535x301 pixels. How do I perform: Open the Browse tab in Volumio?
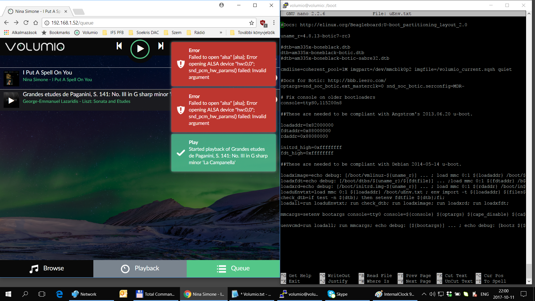[x=47, y=268]
